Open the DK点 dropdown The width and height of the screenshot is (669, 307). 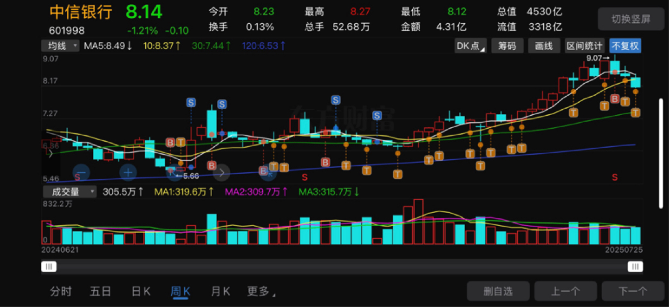[471, 46]
